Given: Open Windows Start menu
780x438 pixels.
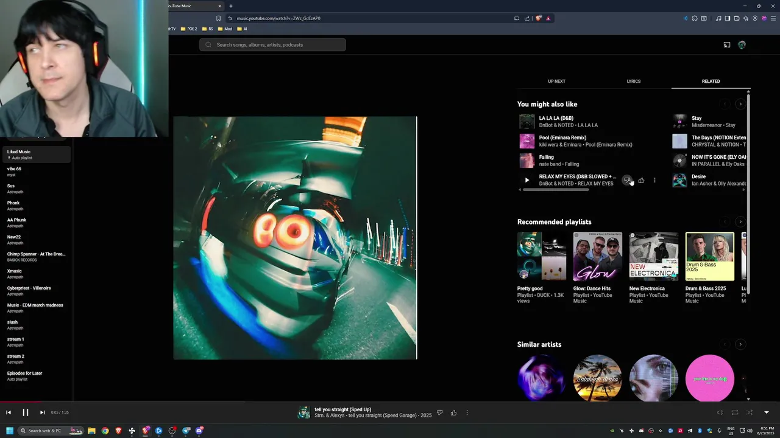Looking at the screenshot, I should pyautogui.click(x=10, y=431).
